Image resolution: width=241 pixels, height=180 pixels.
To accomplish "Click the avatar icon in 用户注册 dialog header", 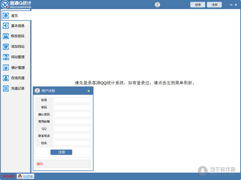I will click(37, 91).
